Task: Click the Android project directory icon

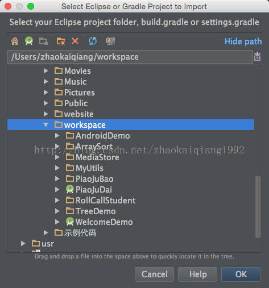Action: (x=29, y=41)
